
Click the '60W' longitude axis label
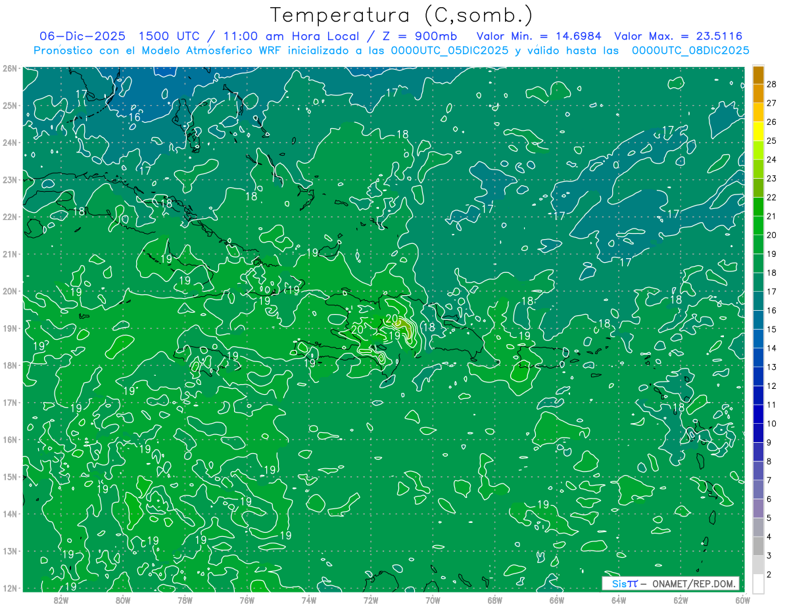coord(742,600)
